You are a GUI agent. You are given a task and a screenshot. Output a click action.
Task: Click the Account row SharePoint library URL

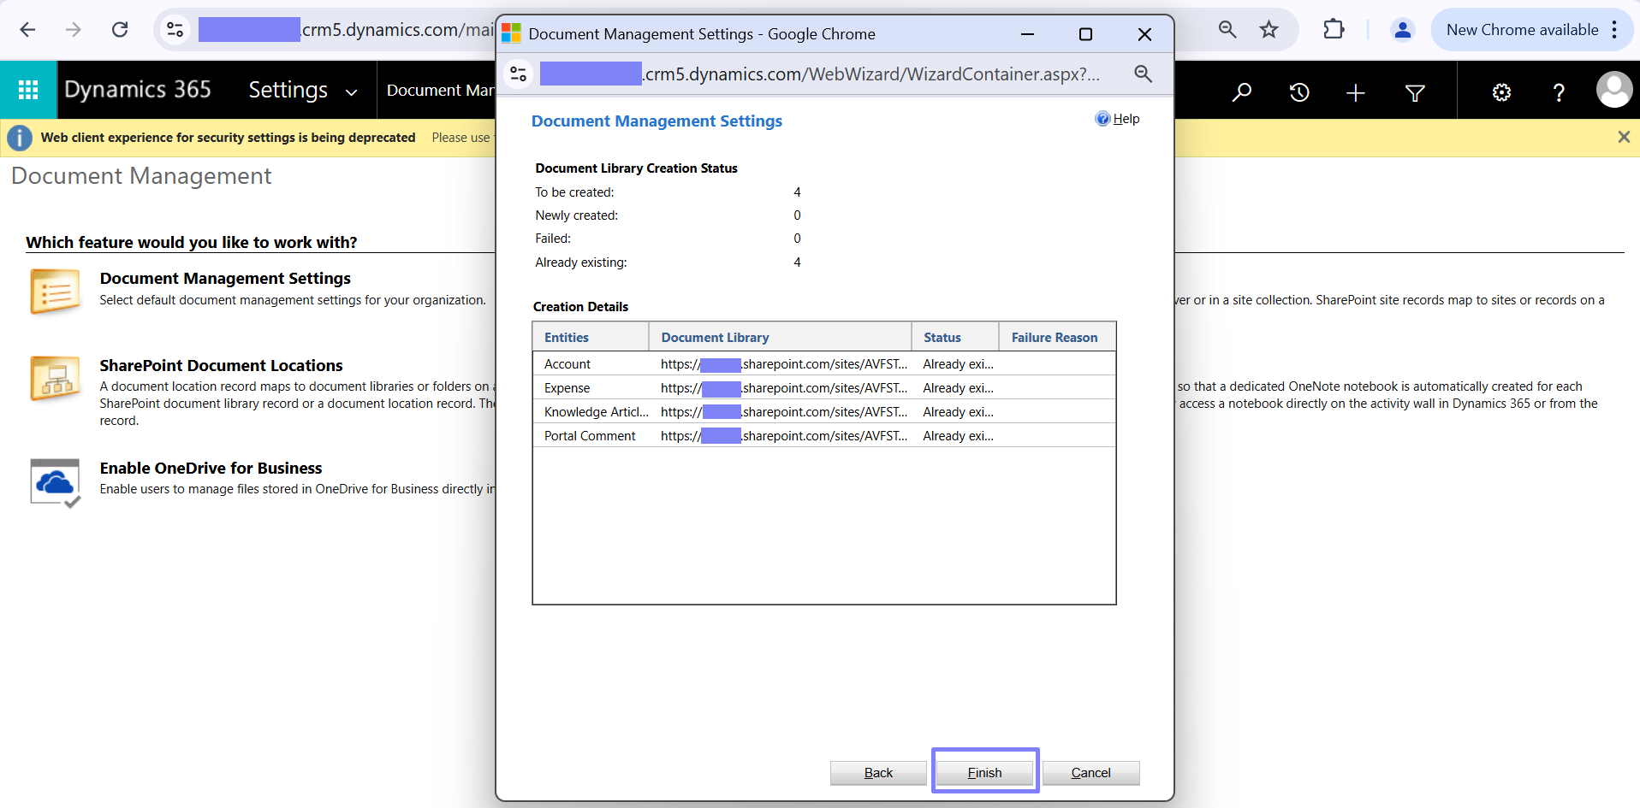783,364
